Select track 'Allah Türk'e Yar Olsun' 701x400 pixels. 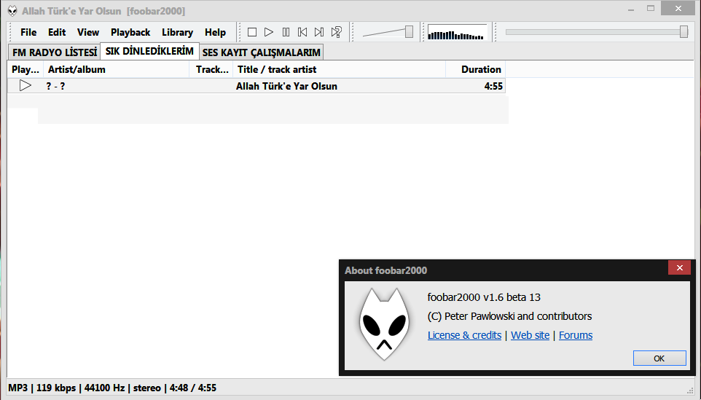click(286, 86)
